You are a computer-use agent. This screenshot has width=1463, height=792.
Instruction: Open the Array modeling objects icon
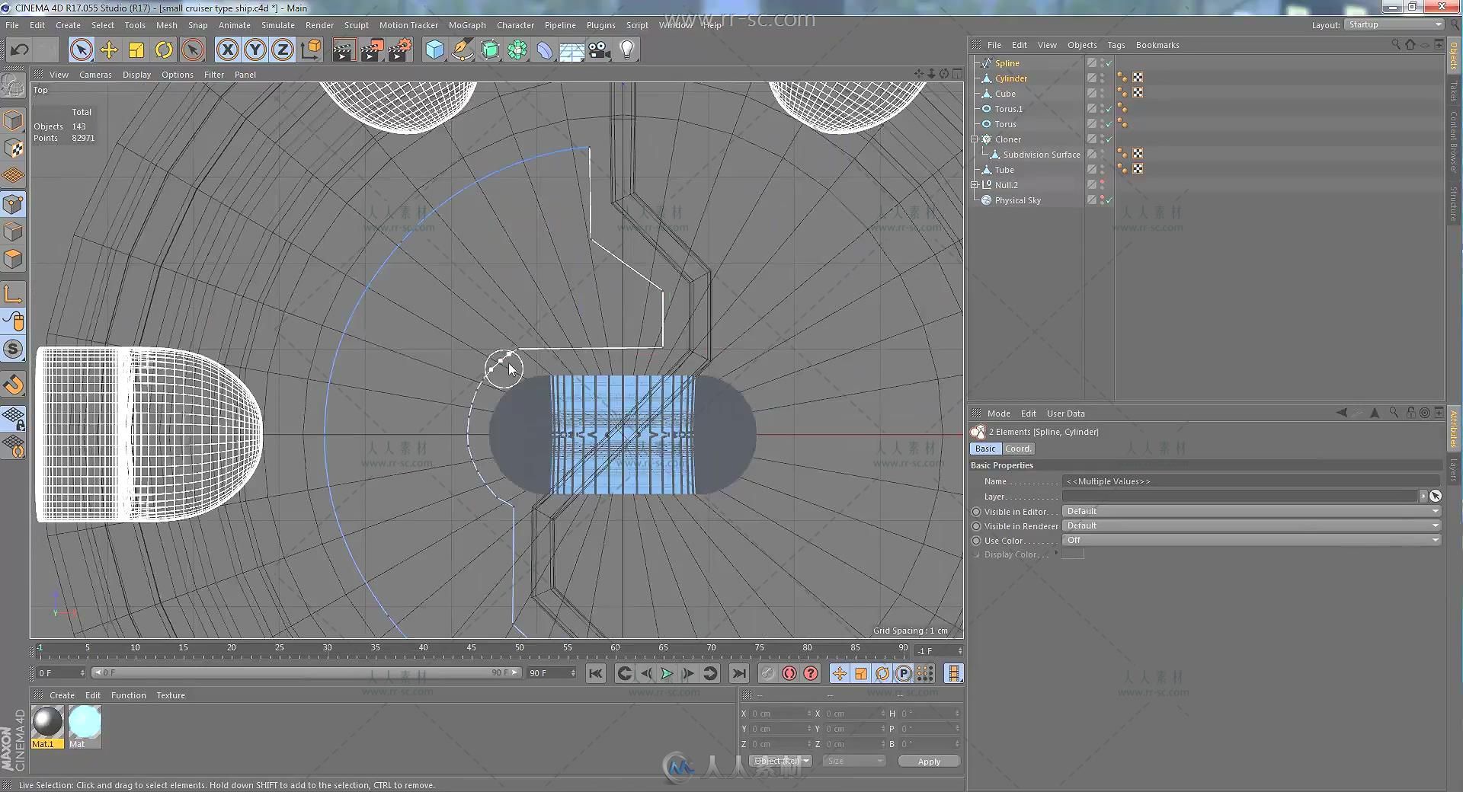pos(517,50)
